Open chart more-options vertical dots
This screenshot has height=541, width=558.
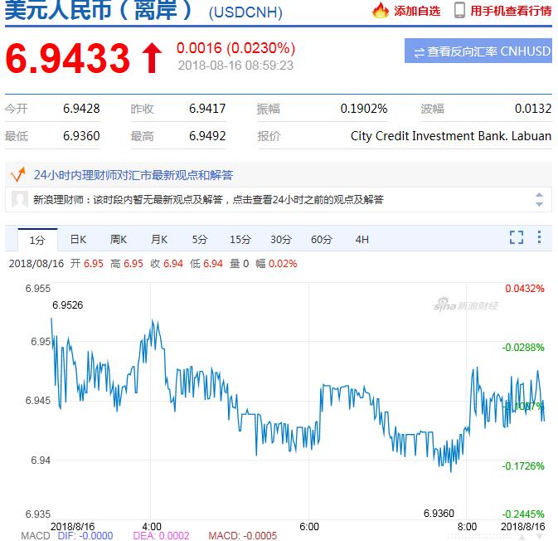(539, 238)
